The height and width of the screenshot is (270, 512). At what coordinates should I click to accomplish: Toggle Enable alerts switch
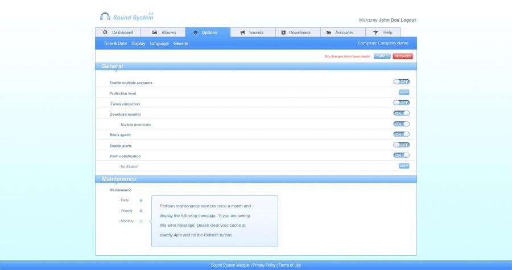click(401, 145)
